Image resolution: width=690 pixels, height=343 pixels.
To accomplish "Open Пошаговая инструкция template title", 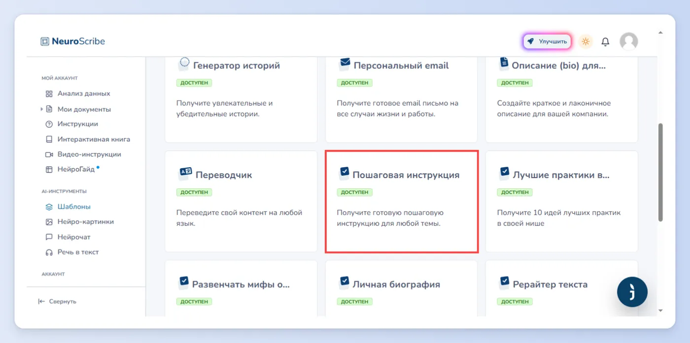I will tap(406, 175).
